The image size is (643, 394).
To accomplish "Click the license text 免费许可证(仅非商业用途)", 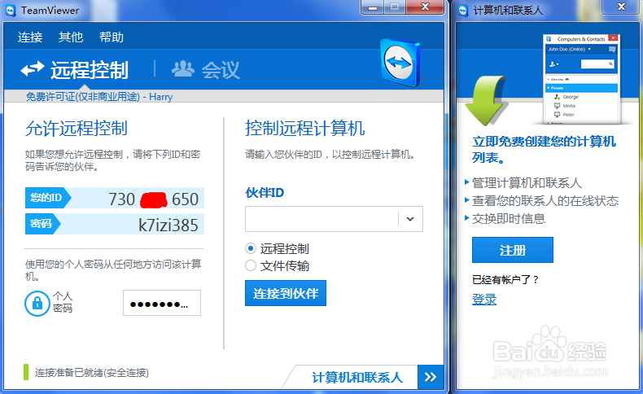I will pyautogui.click(x=83, y=97).
